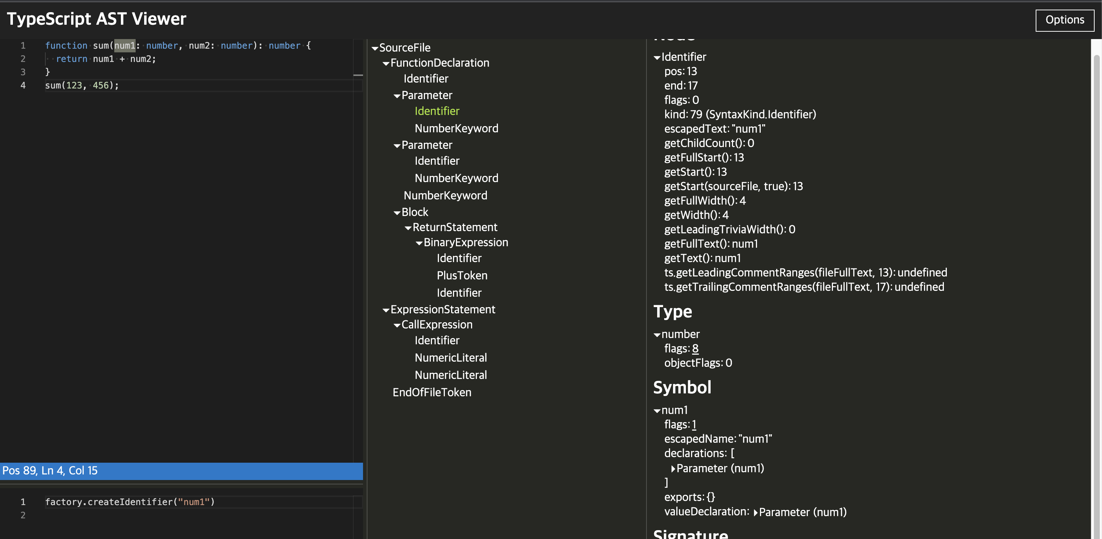The image size is (1102, 539).
Task: Click the getFullText(): num1 row
Action: coord(711,244)
